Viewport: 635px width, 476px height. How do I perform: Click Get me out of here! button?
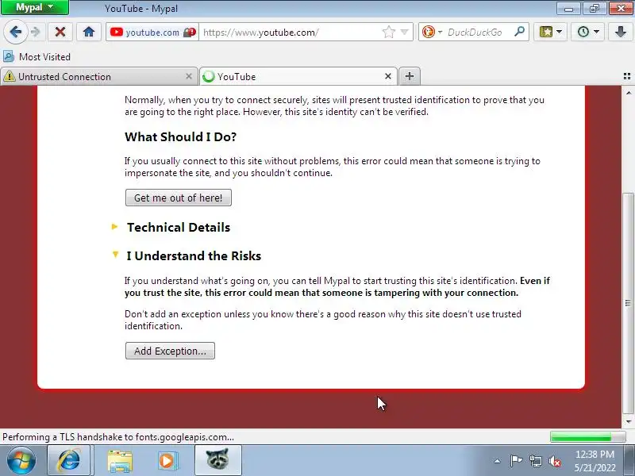[179, 198]
